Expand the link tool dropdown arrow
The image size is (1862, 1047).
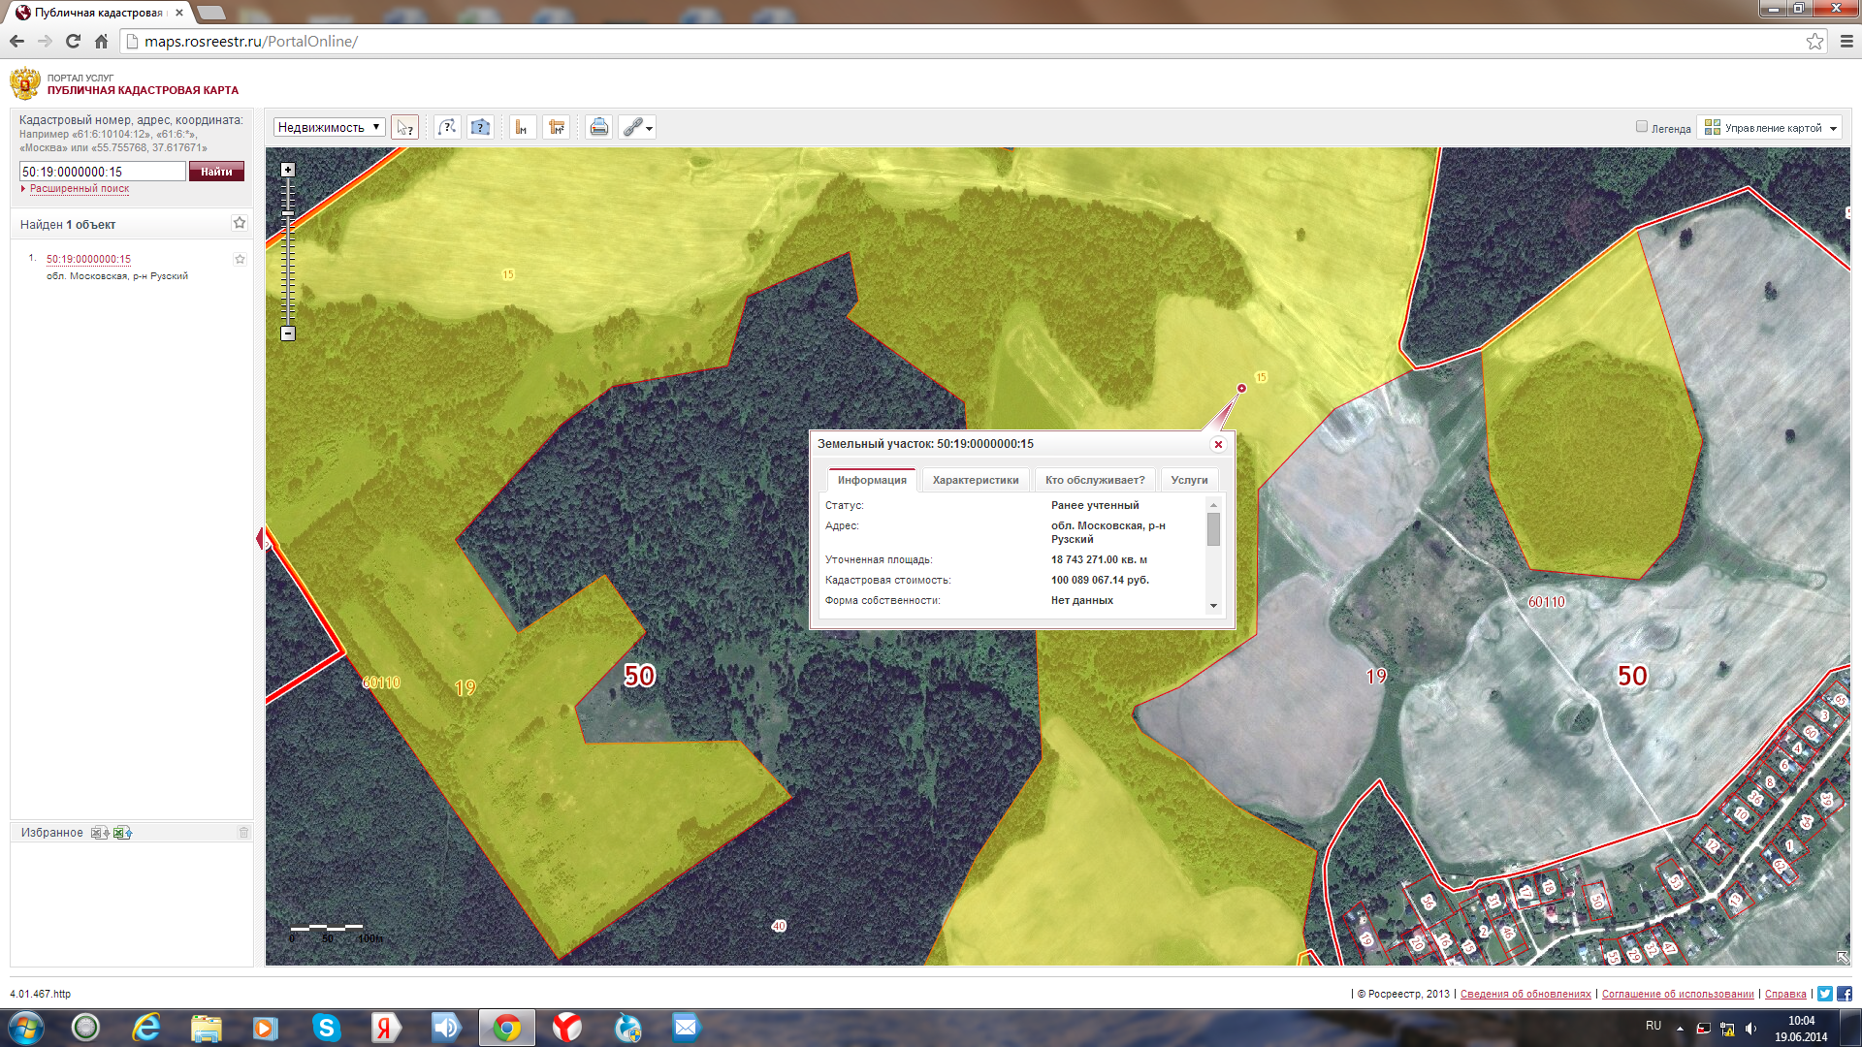(650, 128)
